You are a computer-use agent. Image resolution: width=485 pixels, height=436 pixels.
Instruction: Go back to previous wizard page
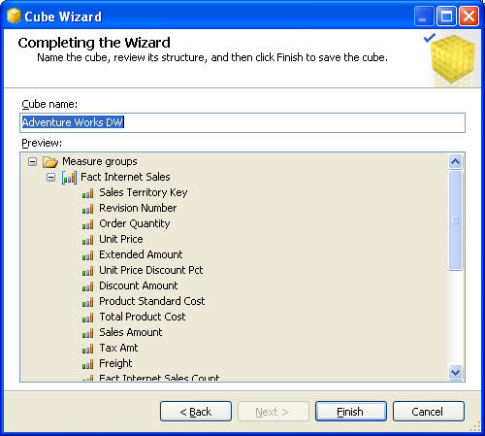pos(196,412)
